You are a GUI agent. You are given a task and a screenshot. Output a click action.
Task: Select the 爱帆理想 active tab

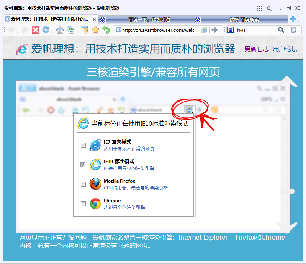[x=51, y=19]
